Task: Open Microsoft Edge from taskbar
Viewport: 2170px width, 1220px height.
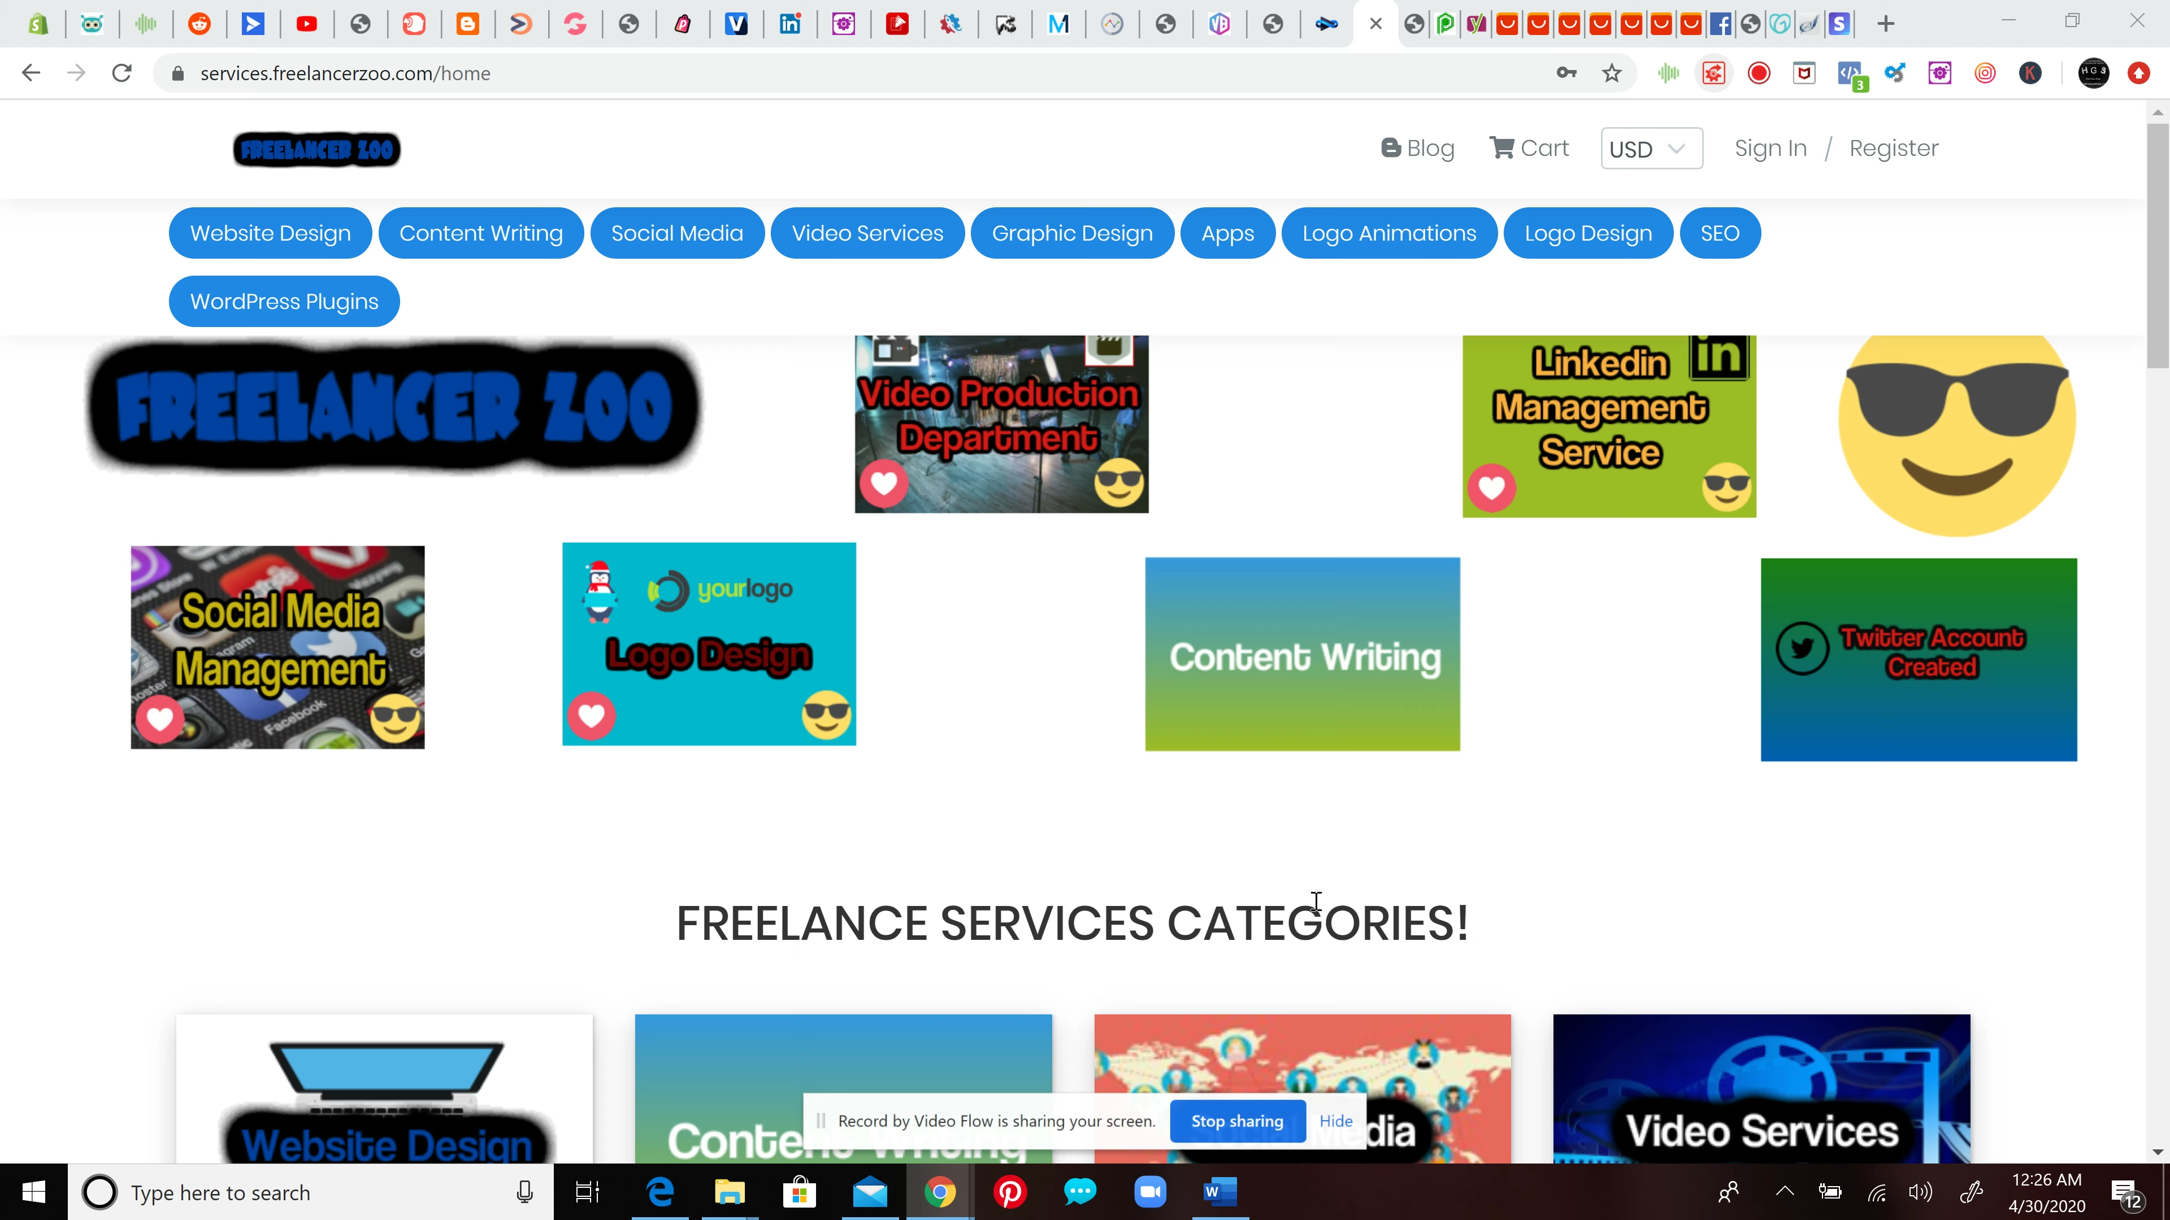Action: pyautogui.click(x=659, y=1192)
